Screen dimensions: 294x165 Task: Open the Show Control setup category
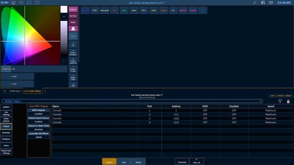coord(6,120)
